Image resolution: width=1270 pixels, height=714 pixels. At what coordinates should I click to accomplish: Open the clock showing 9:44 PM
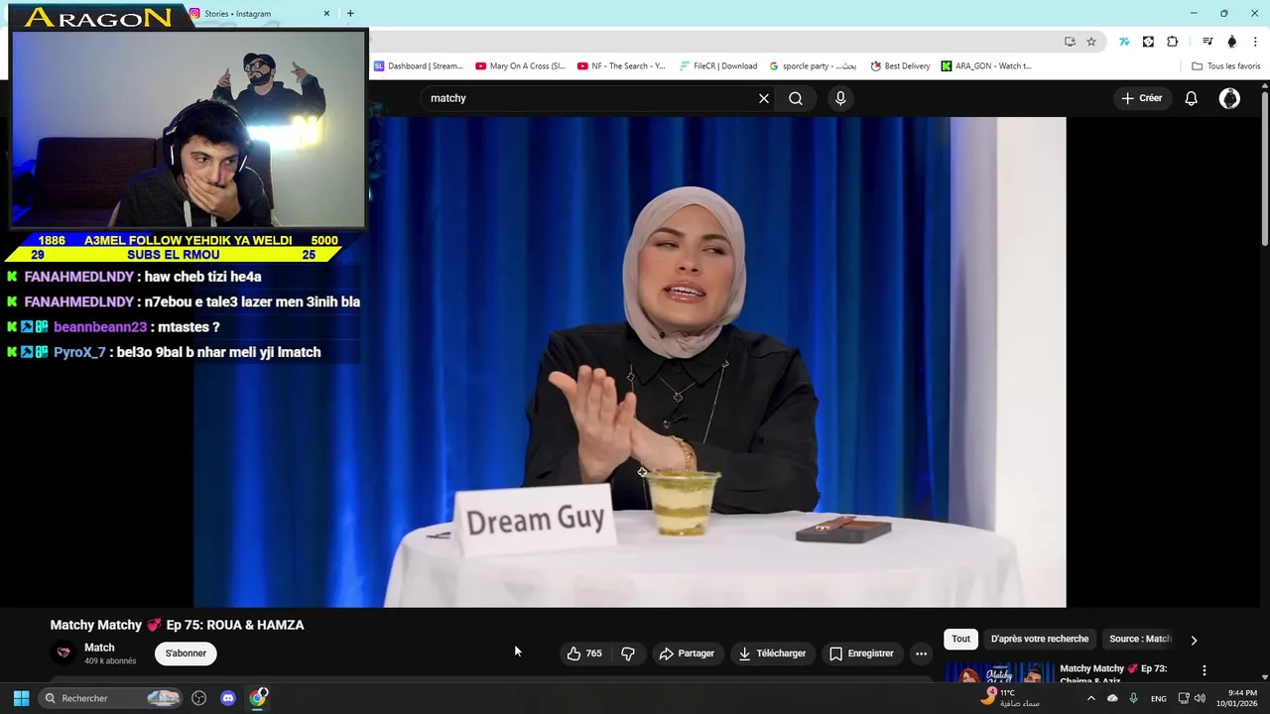click(x=1236, y=698)
